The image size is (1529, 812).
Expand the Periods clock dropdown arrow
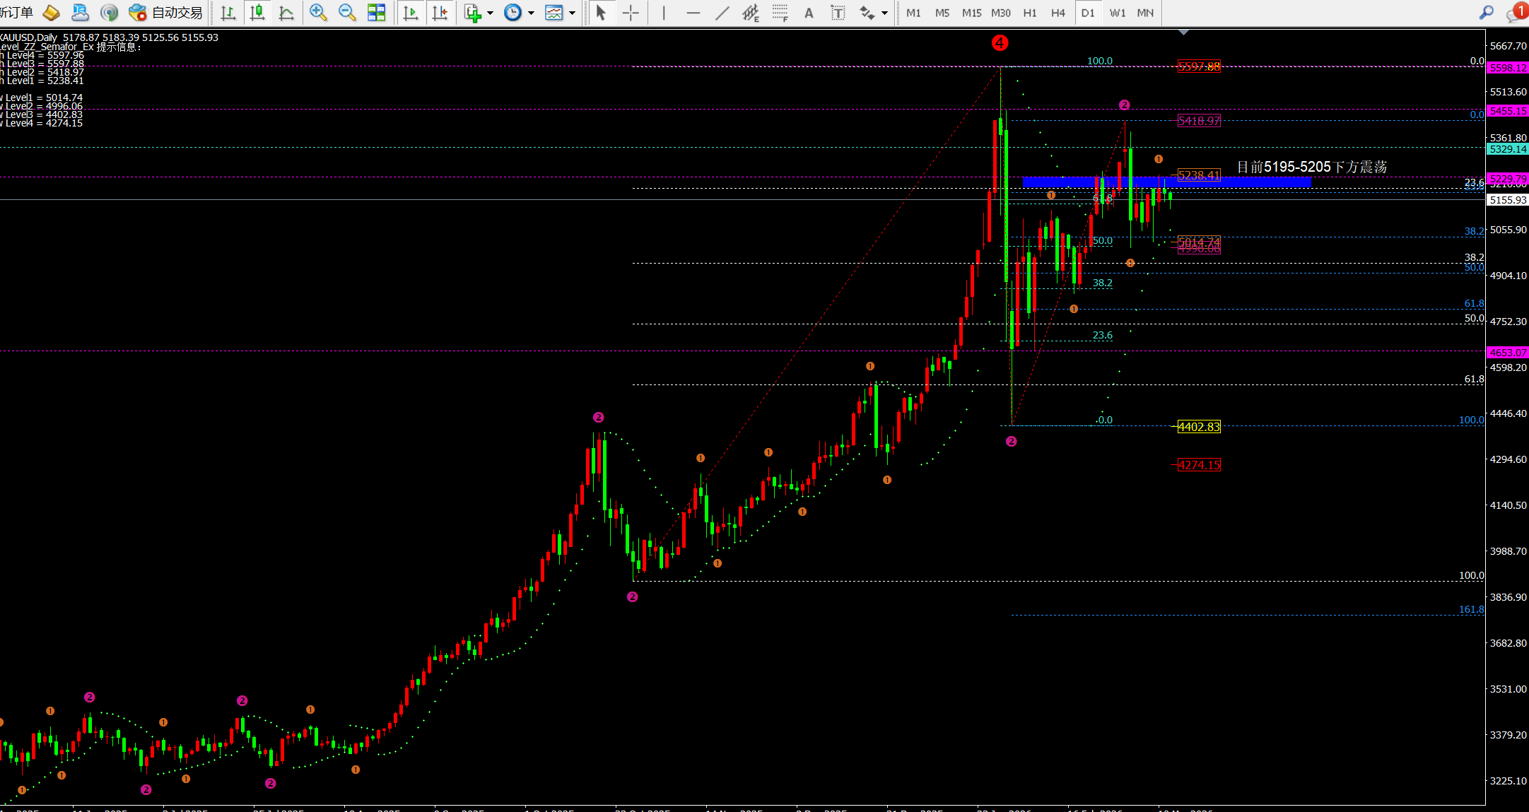531,13
